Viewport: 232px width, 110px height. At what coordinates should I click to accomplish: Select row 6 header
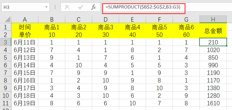tap(6, 65)
